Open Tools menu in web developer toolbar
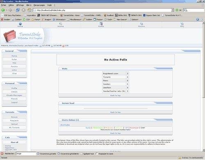This screenshot has height=160, width=205. pos(108,20)
